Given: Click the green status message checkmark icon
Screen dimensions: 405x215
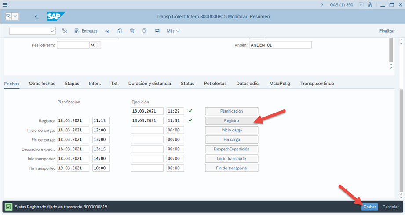Looking at the screenshot, I should 9,207.
